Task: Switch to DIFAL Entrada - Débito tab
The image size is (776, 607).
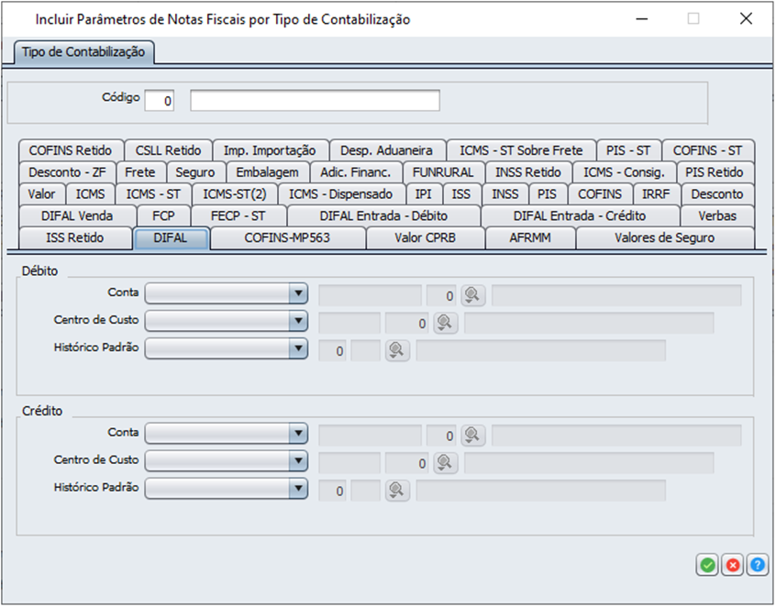Action: click(x=383, y=216)
